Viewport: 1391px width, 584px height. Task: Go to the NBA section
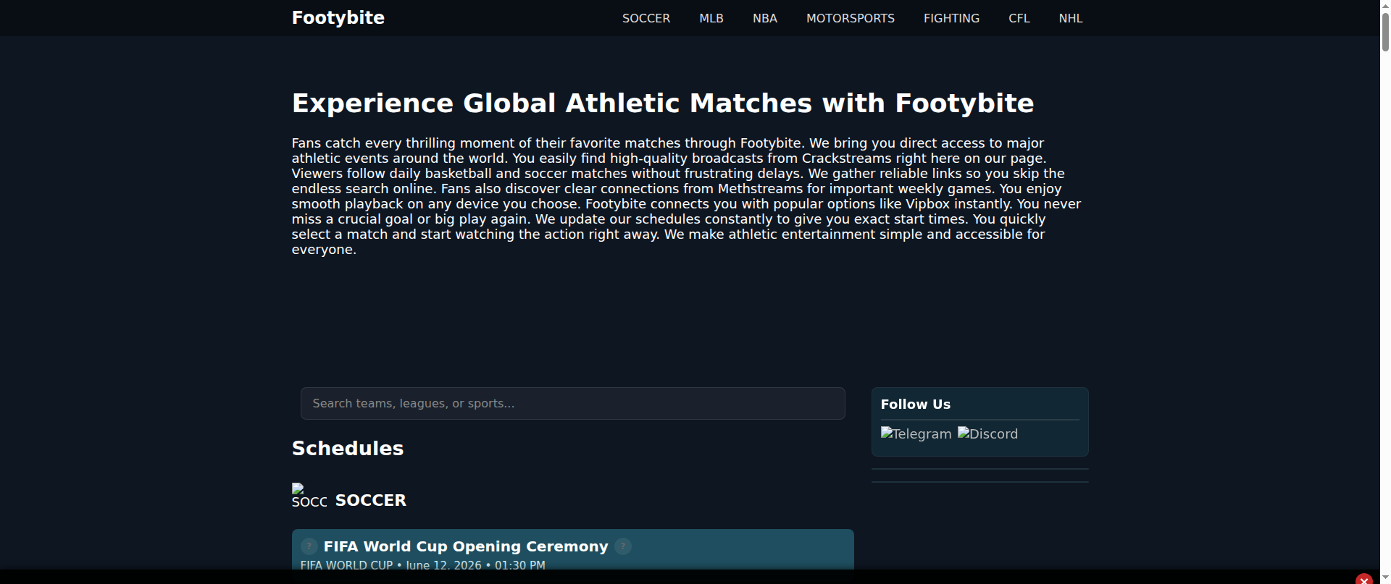(764, 19)
